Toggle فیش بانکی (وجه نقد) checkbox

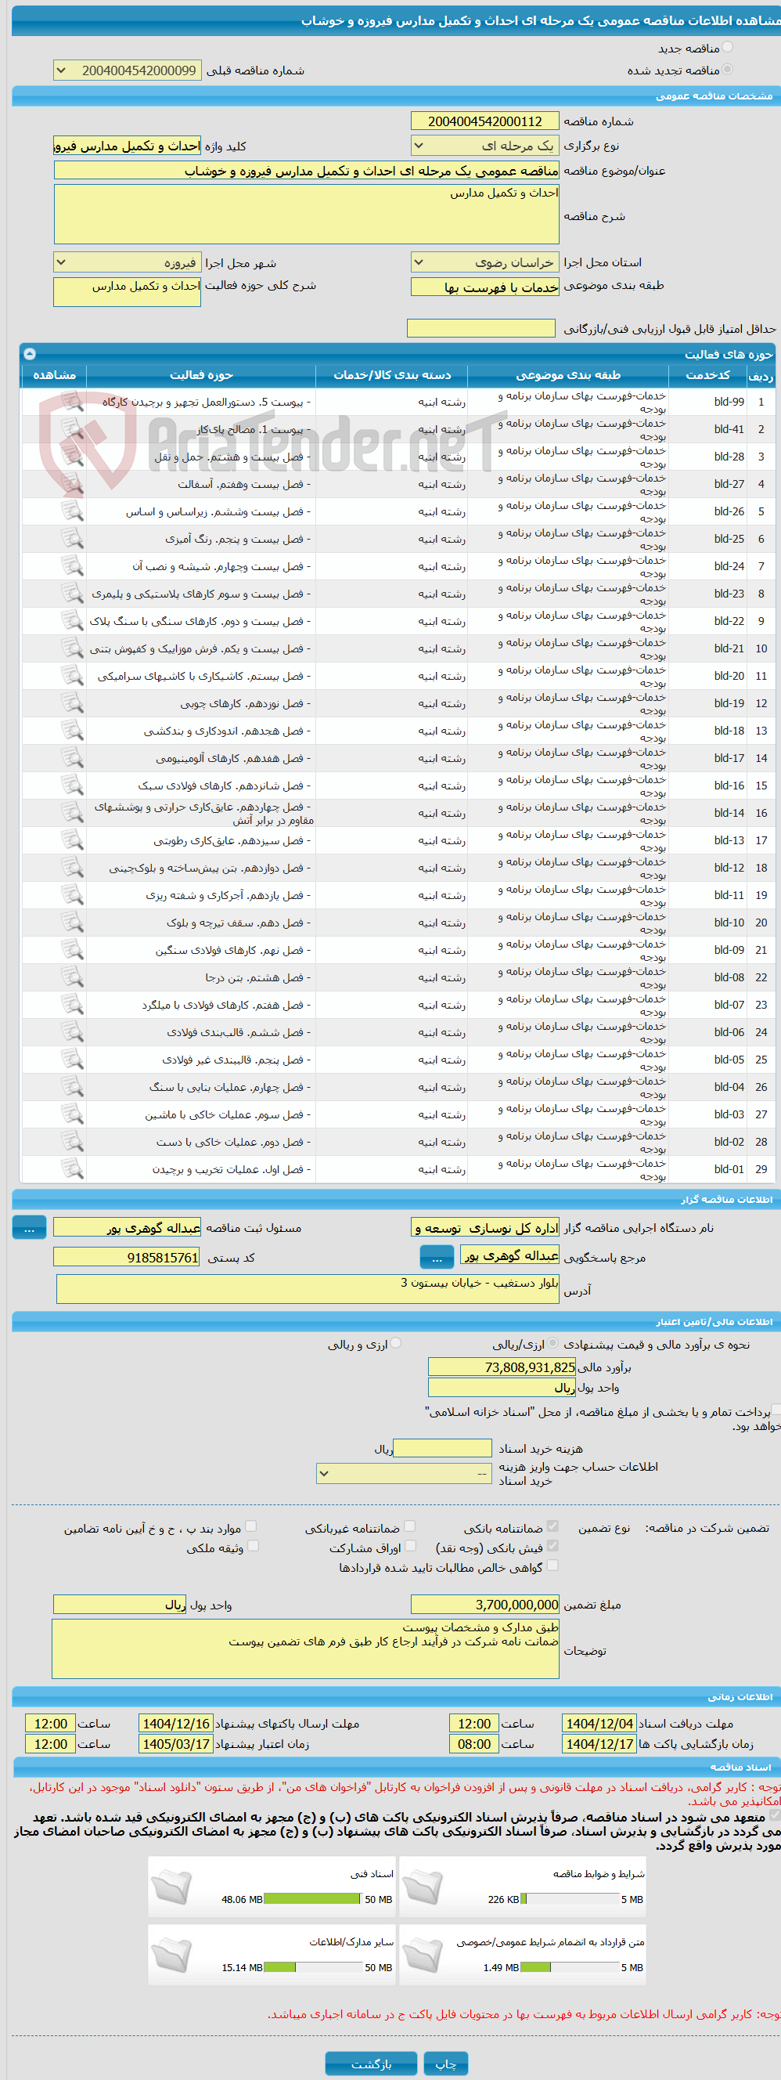(552, 1545)
